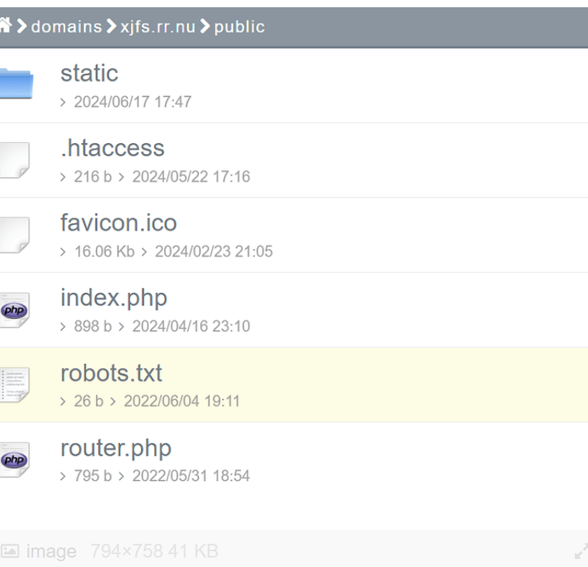Click the robots.txt text file icon
The image size is (588, 567).
pyautogui.click(x=14, y=384)
